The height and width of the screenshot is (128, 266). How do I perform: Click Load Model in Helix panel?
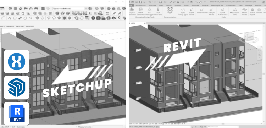tap(202, 11)
